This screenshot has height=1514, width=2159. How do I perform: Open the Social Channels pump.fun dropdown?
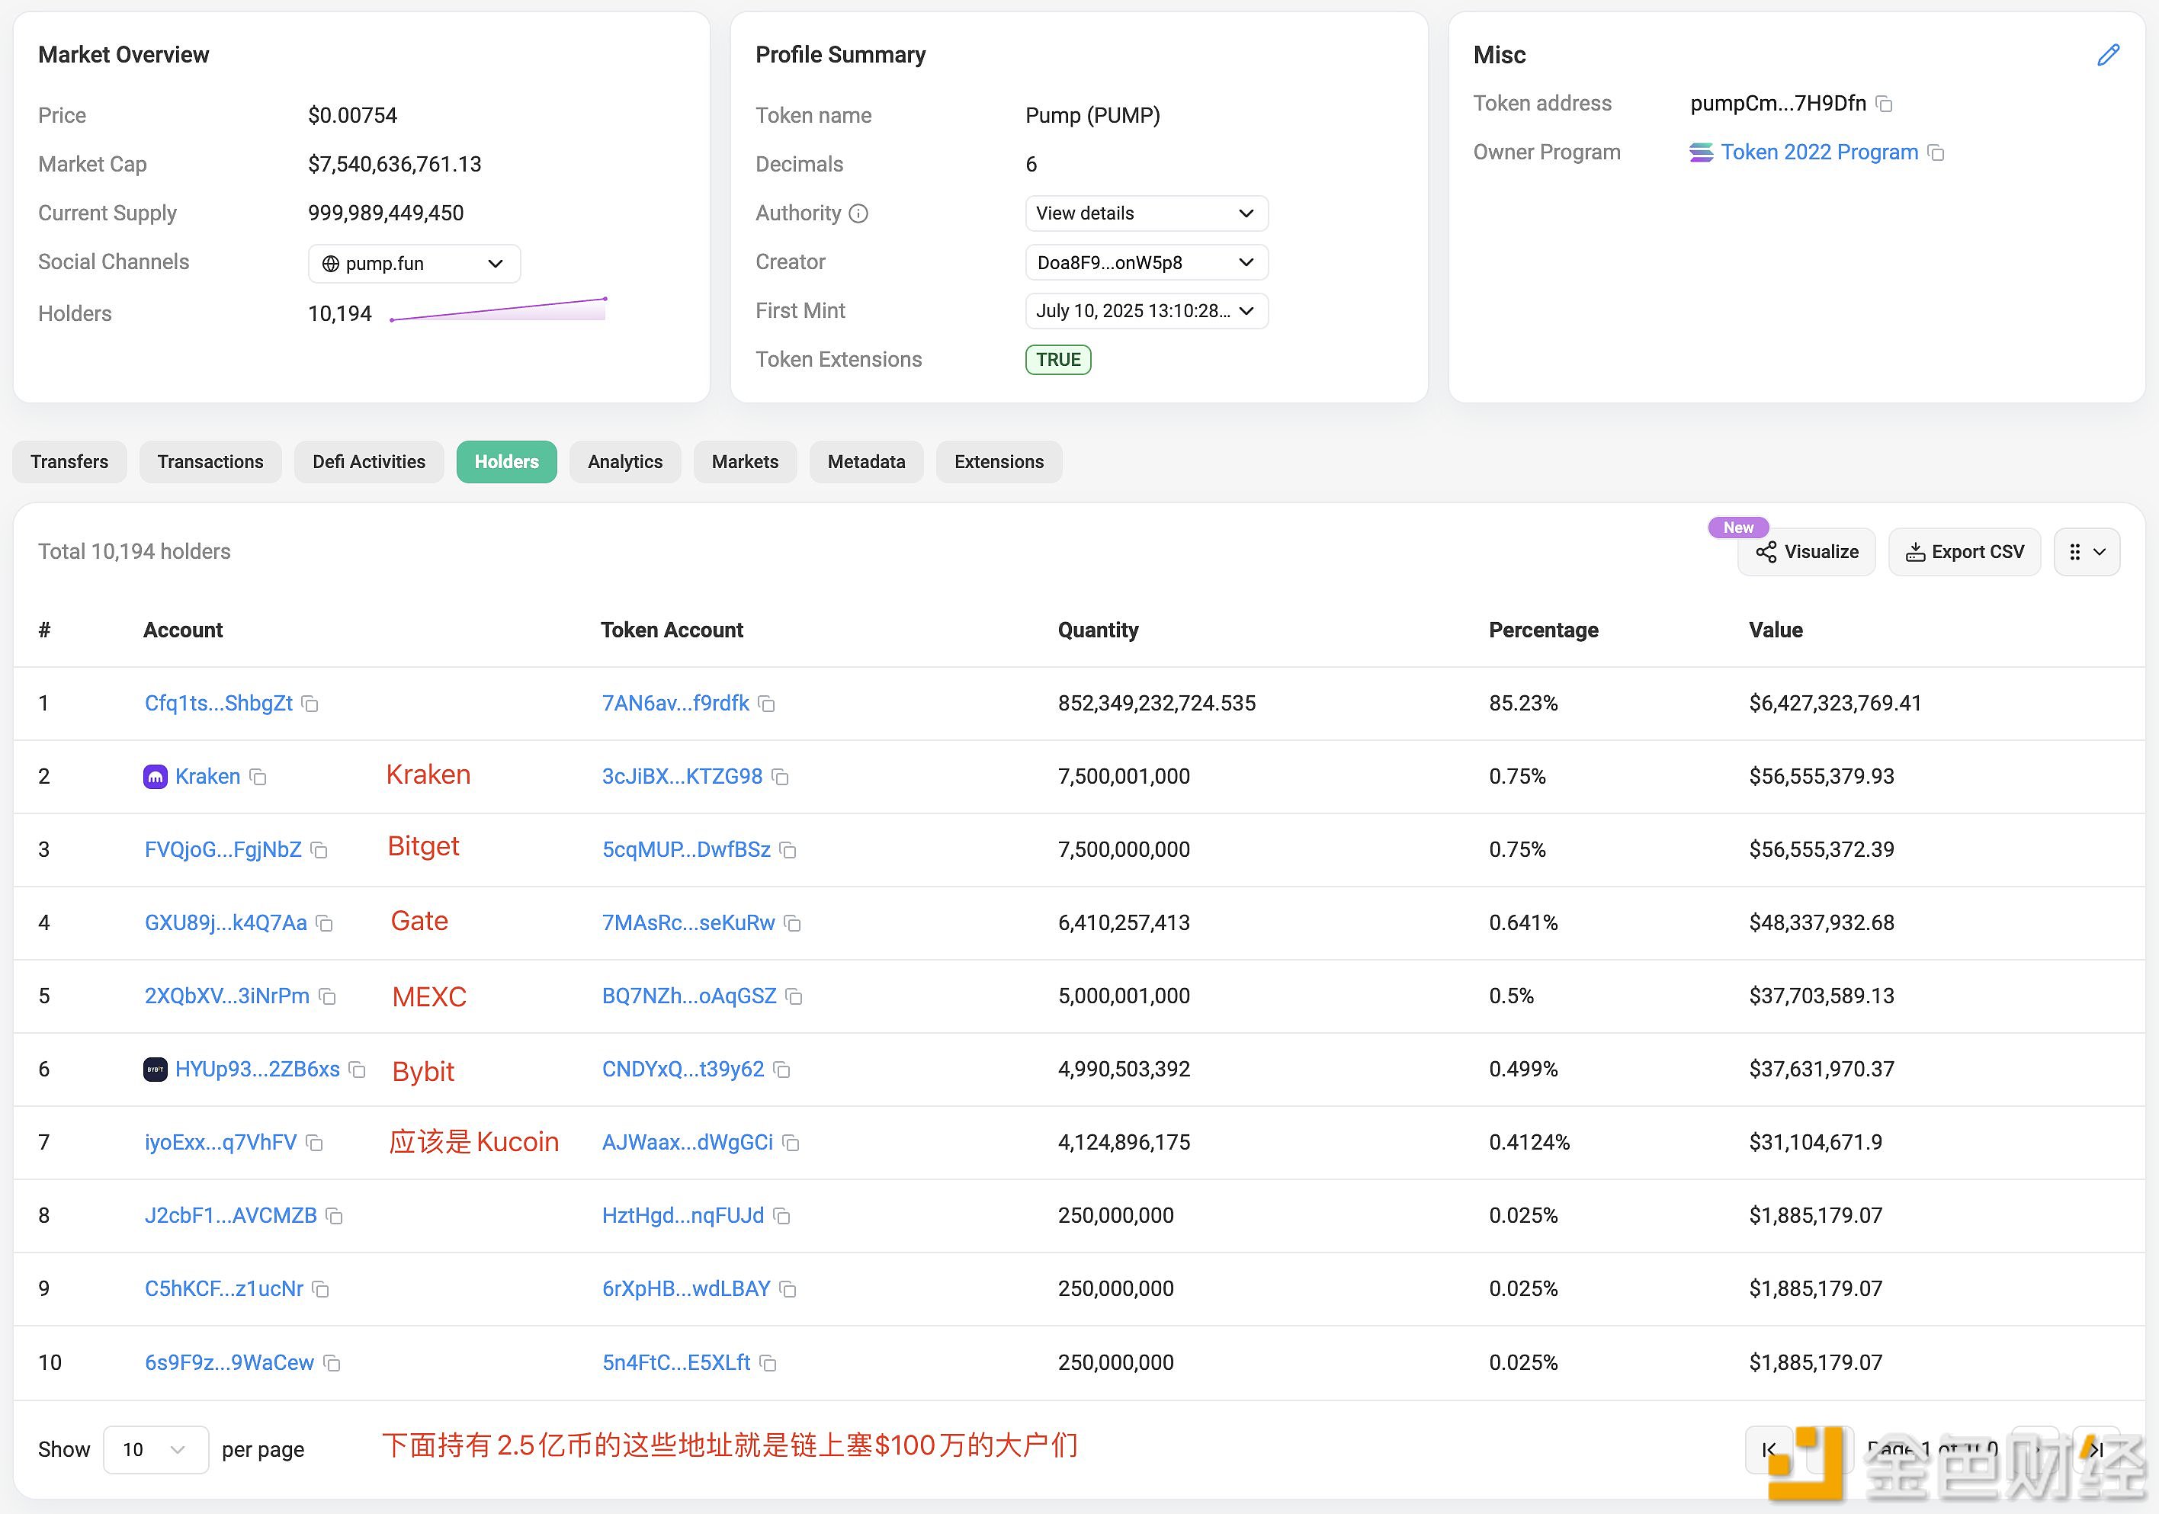point(414,265)
